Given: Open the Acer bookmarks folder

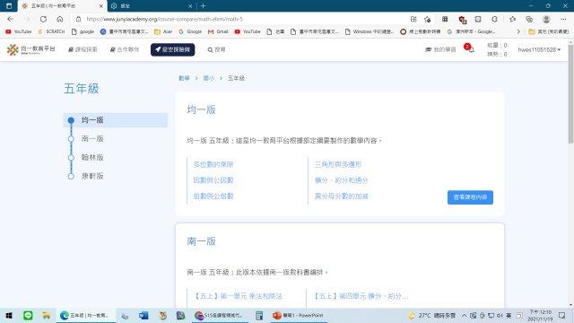Looking at the screenshot, I should click(163, 32).
